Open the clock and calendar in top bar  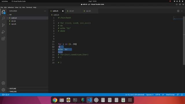coord(92,1)
